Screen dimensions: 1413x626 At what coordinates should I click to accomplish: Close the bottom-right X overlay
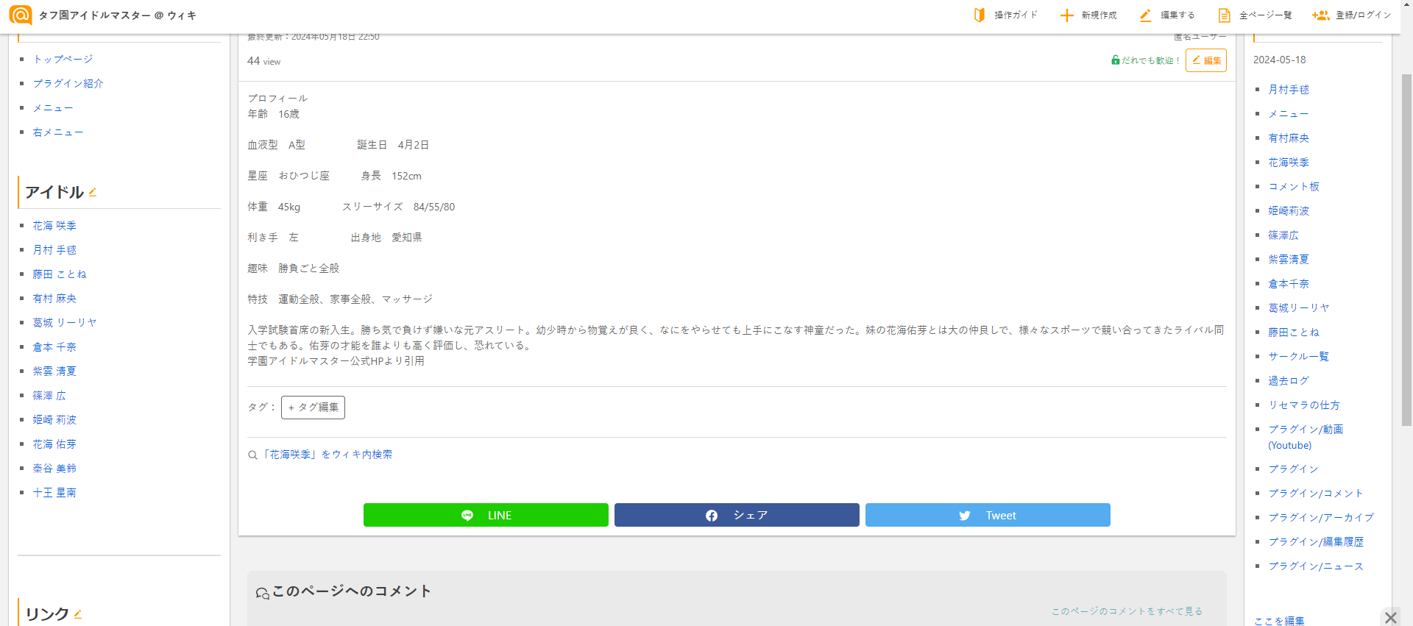(1390, 617)
